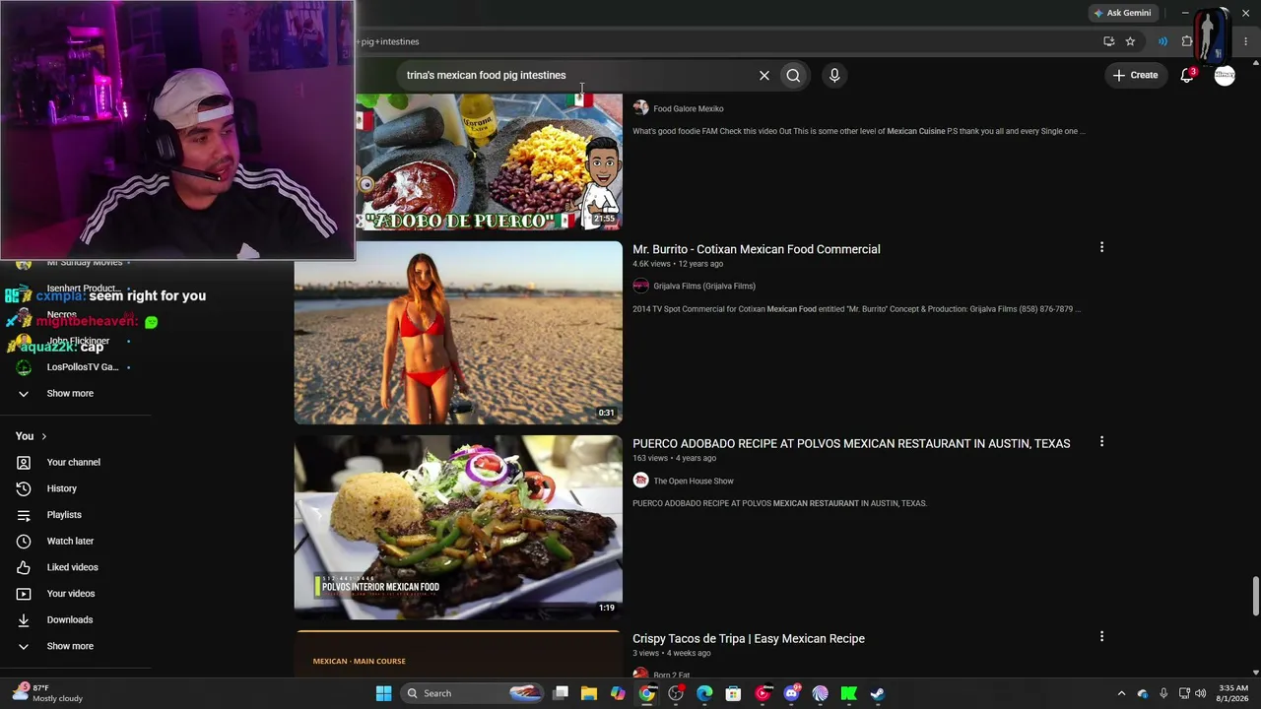Click the Playlists sidebar icon

coord(24,515)
